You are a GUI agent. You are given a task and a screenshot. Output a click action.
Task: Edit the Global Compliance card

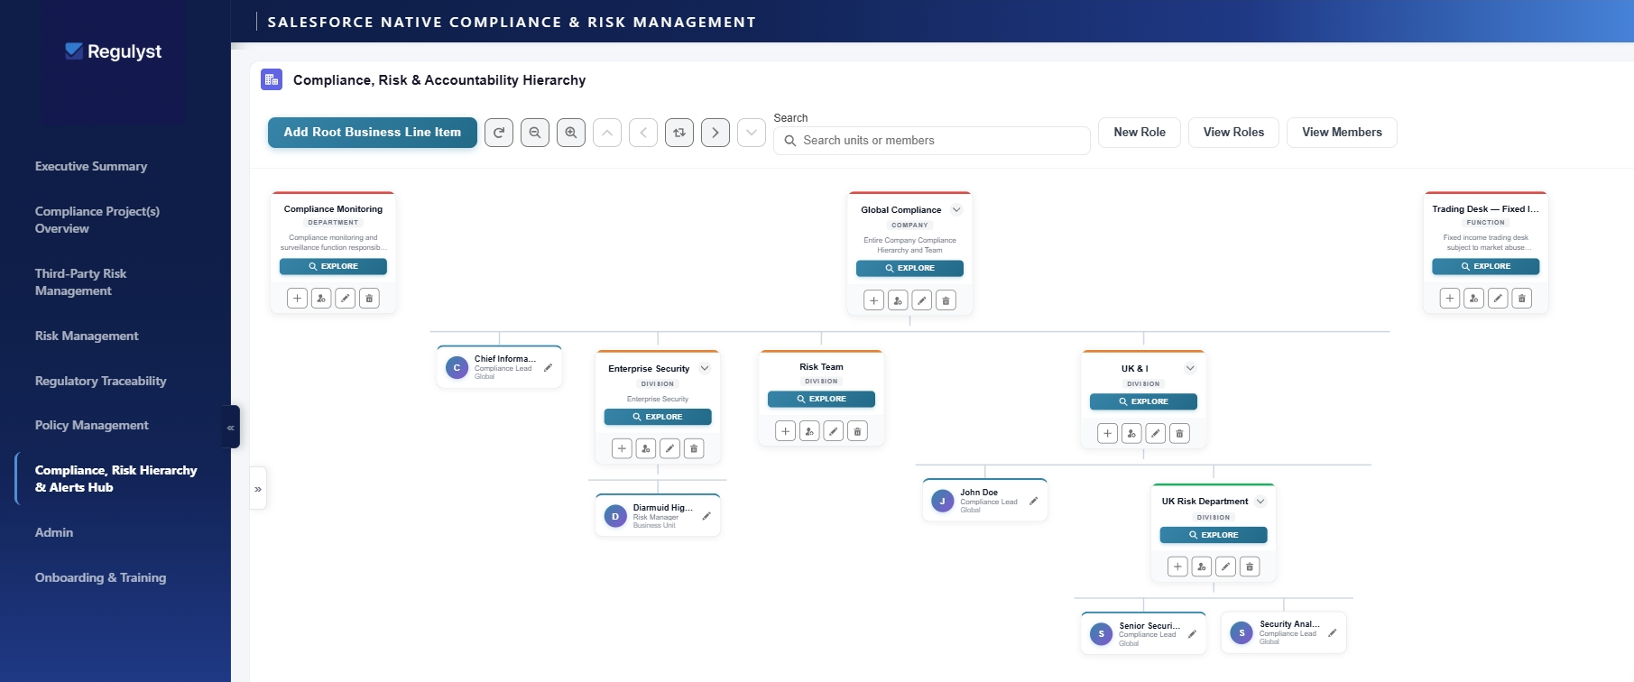click(x=921, y=300)
